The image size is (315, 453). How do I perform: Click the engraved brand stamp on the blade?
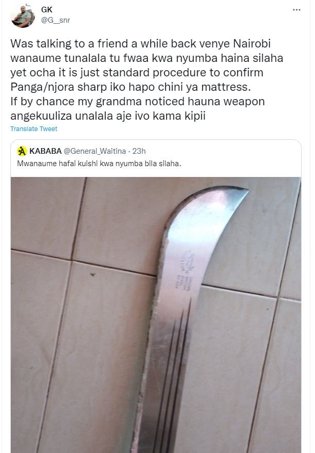click(x=185, y=270)
